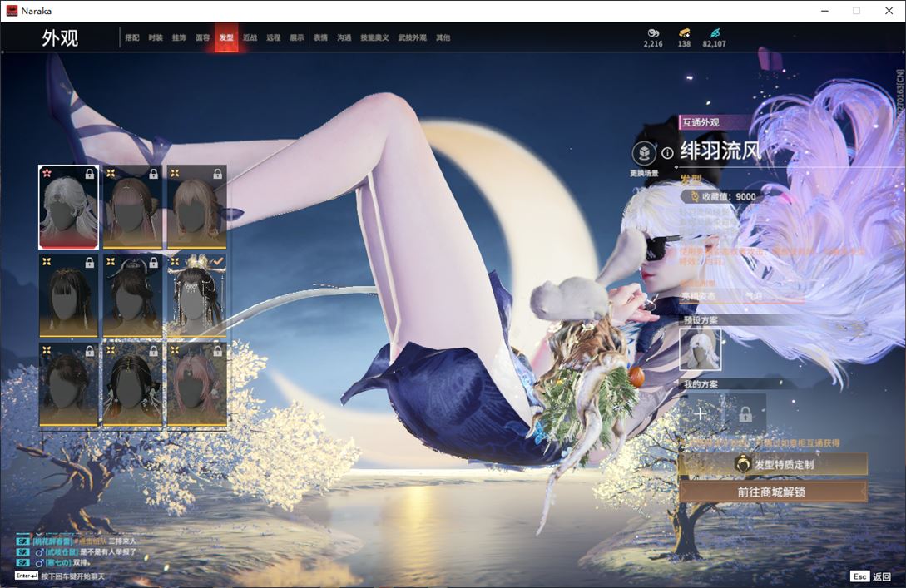The height and width of the screenshot is (588, 906).
Task: Click the 发型特质定制 button
Action: click(x=773, y=464)
